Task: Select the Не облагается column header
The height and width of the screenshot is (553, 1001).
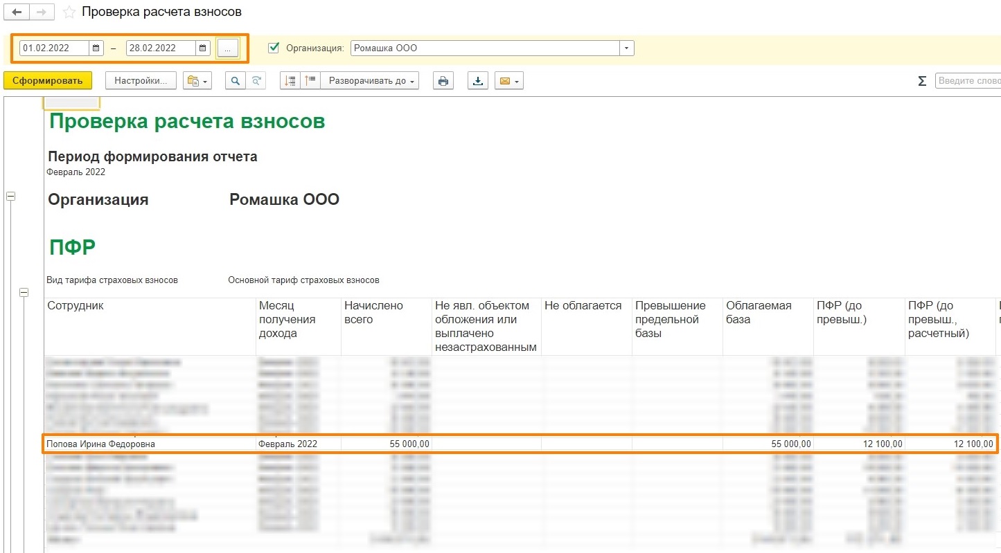Action: 587,327
